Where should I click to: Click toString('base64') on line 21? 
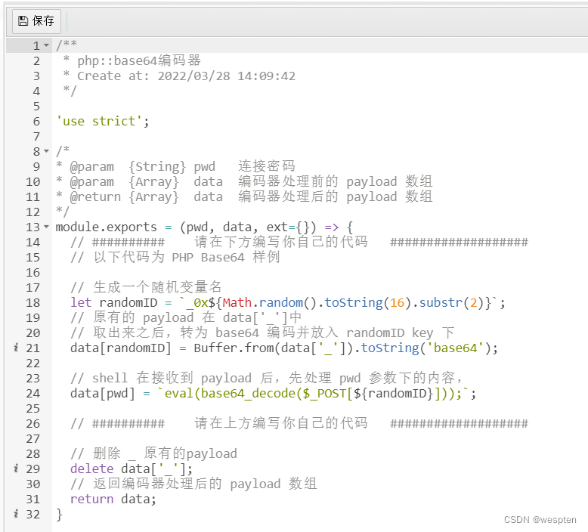tap(426, 348)
